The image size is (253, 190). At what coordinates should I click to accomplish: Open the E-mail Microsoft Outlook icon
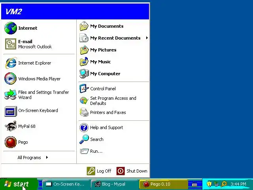(x=11, y=44)
